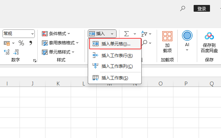Screen dimensions: 221x138
Task: Apply the percent style icon
Action: [x=21, y=43]
